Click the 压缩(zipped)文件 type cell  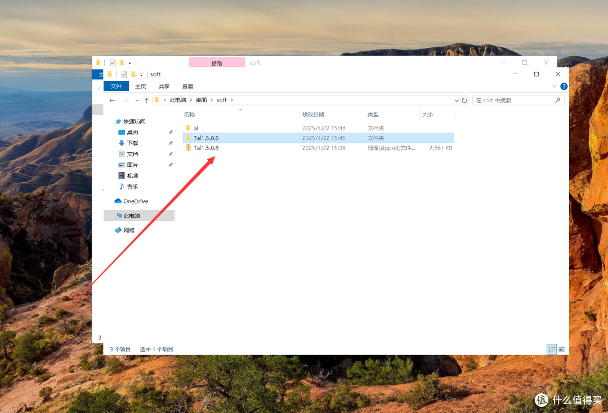point(391,148)
